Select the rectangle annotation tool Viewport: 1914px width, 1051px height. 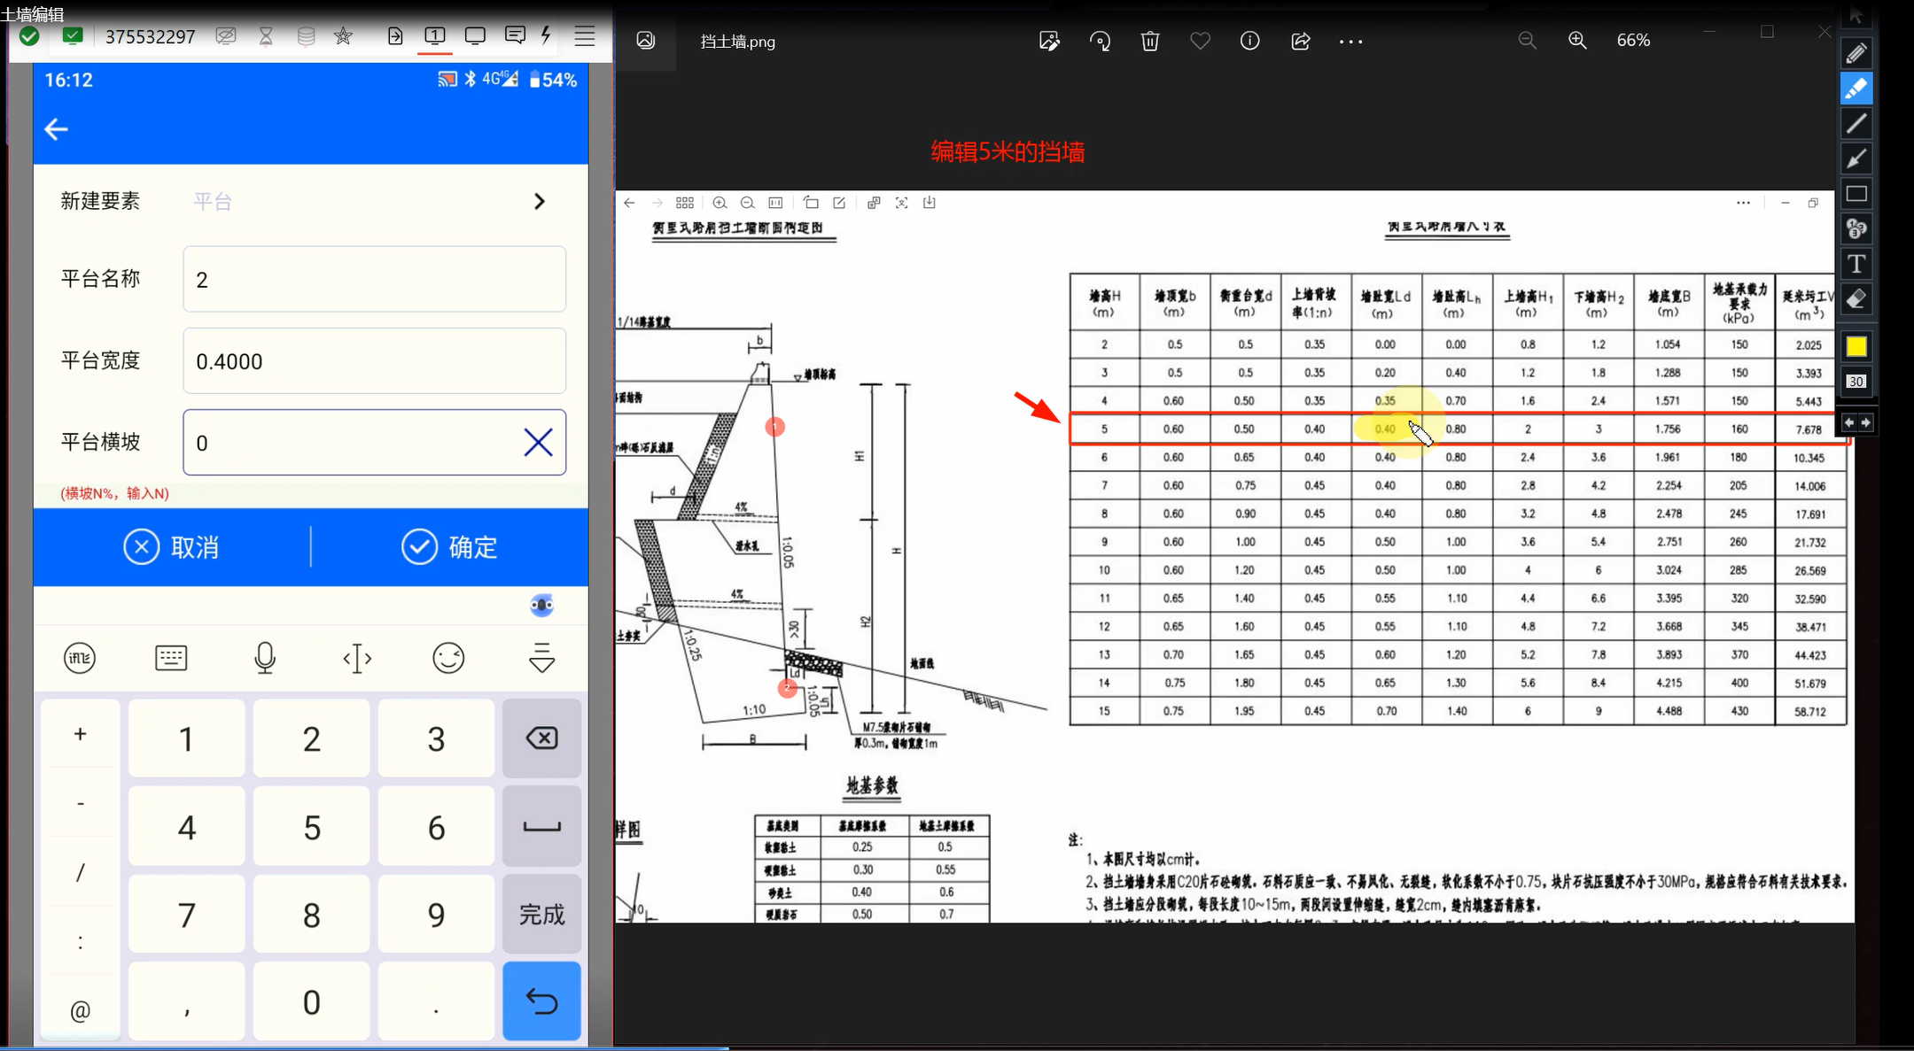pos(1856,194)
